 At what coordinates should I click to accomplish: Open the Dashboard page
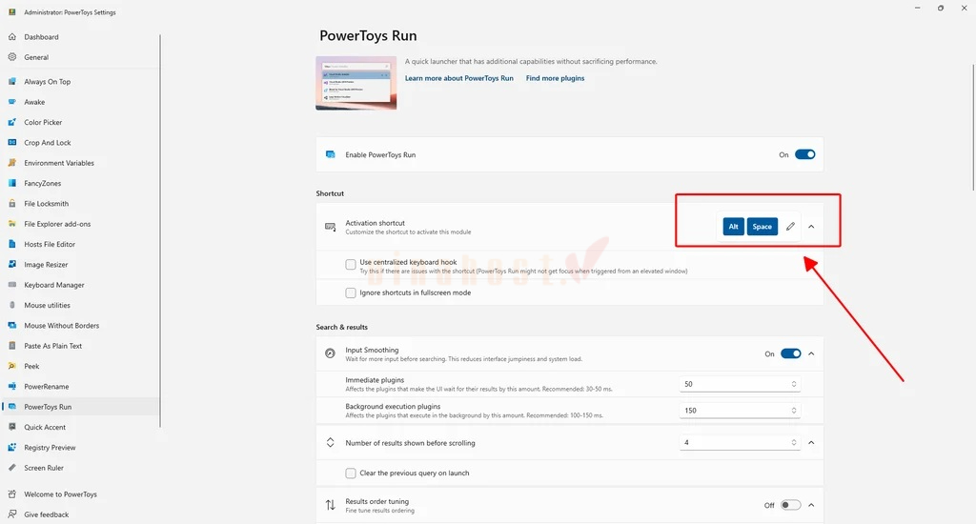pos(41,37)
